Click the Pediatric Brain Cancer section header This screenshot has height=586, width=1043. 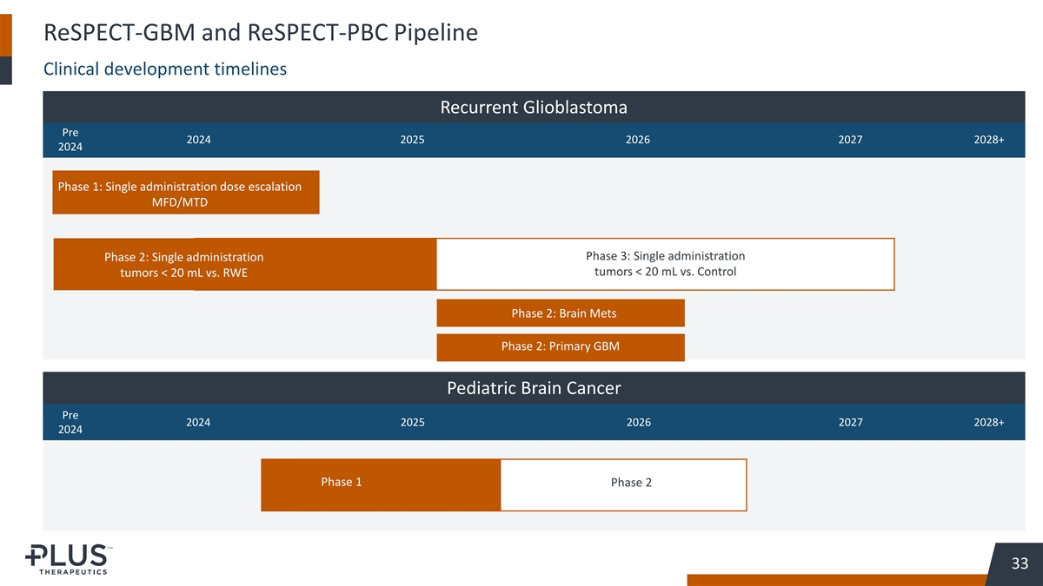[x=534, y=388]
